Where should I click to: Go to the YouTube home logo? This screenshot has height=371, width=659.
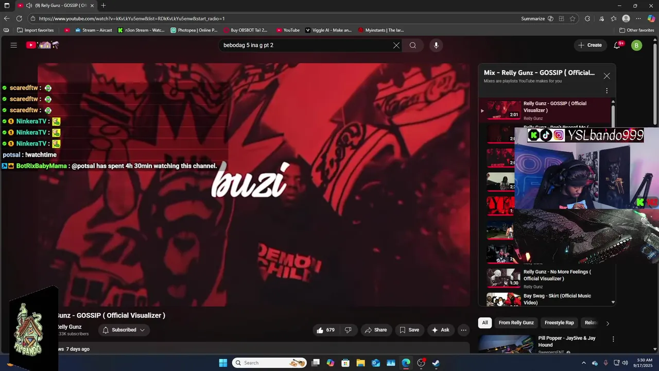click(x=43, y=45)
